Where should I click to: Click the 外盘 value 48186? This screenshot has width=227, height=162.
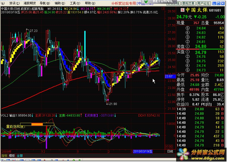coord(194,90)
